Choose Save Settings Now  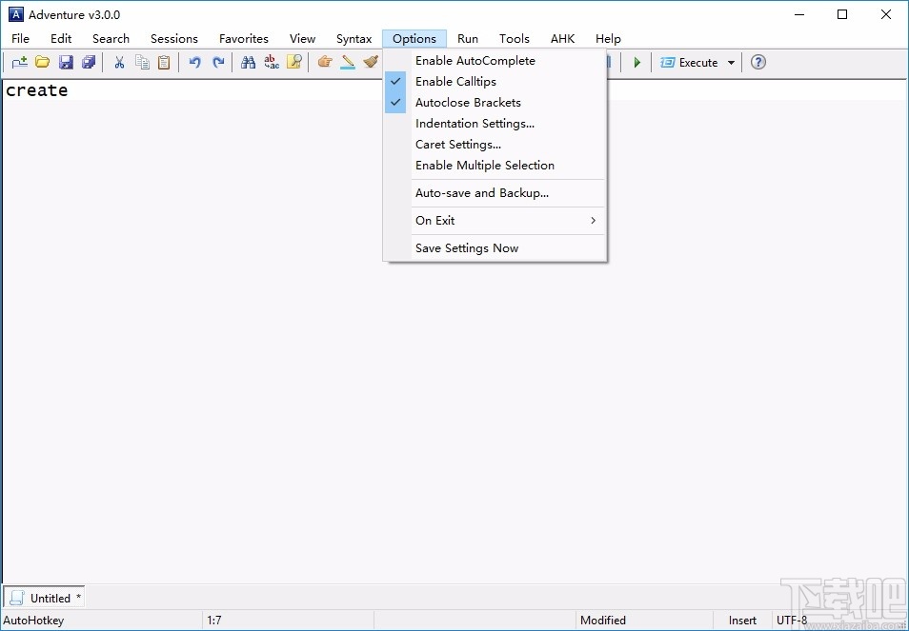coord(495,248)
